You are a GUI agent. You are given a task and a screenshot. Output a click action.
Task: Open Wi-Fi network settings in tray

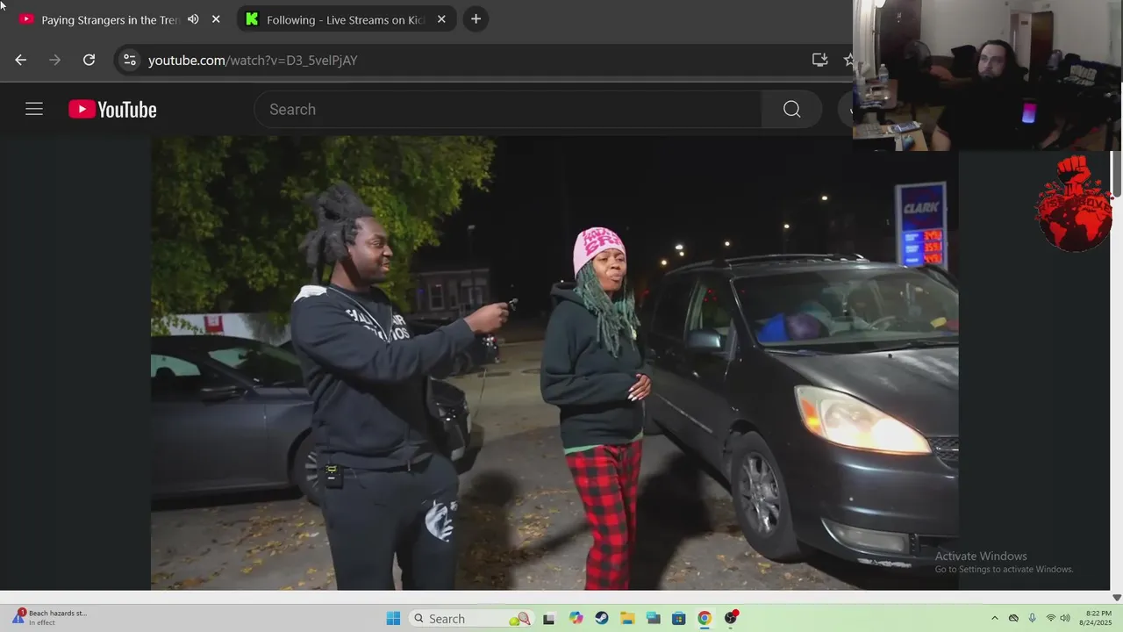pos(1051,618)
